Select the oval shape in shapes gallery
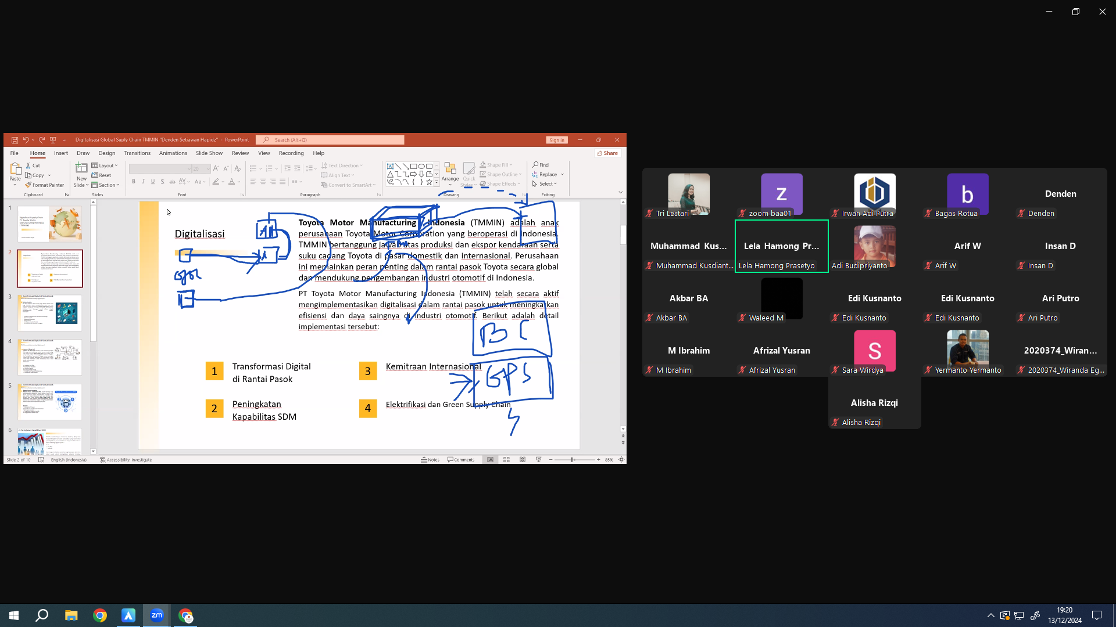Viewport: 1116px width, 627px height. point(421,167)
